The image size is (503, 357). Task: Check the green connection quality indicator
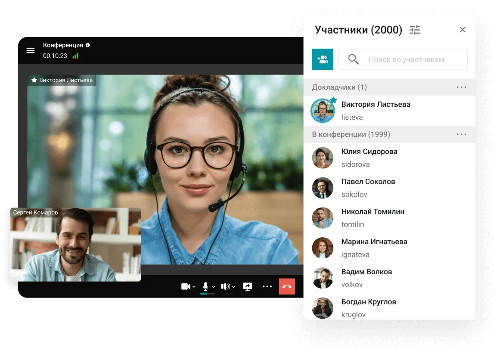click(75, 56)
